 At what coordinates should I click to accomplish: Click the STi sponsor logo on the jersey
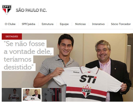pyautogui.click(x=88, y=79)
